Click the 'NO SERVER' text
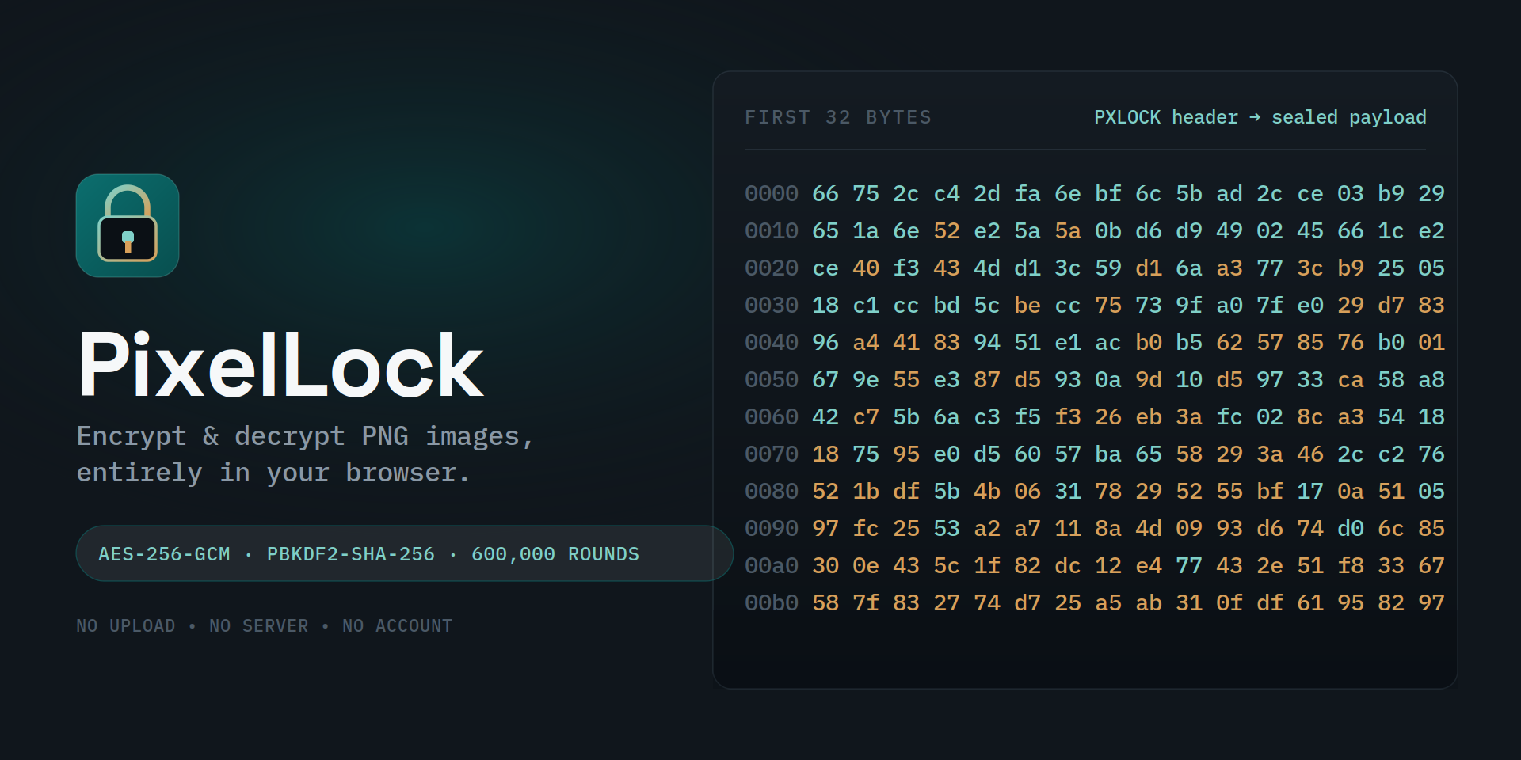The width and height of the screenshot is (1521, 760). pos(259,626)
